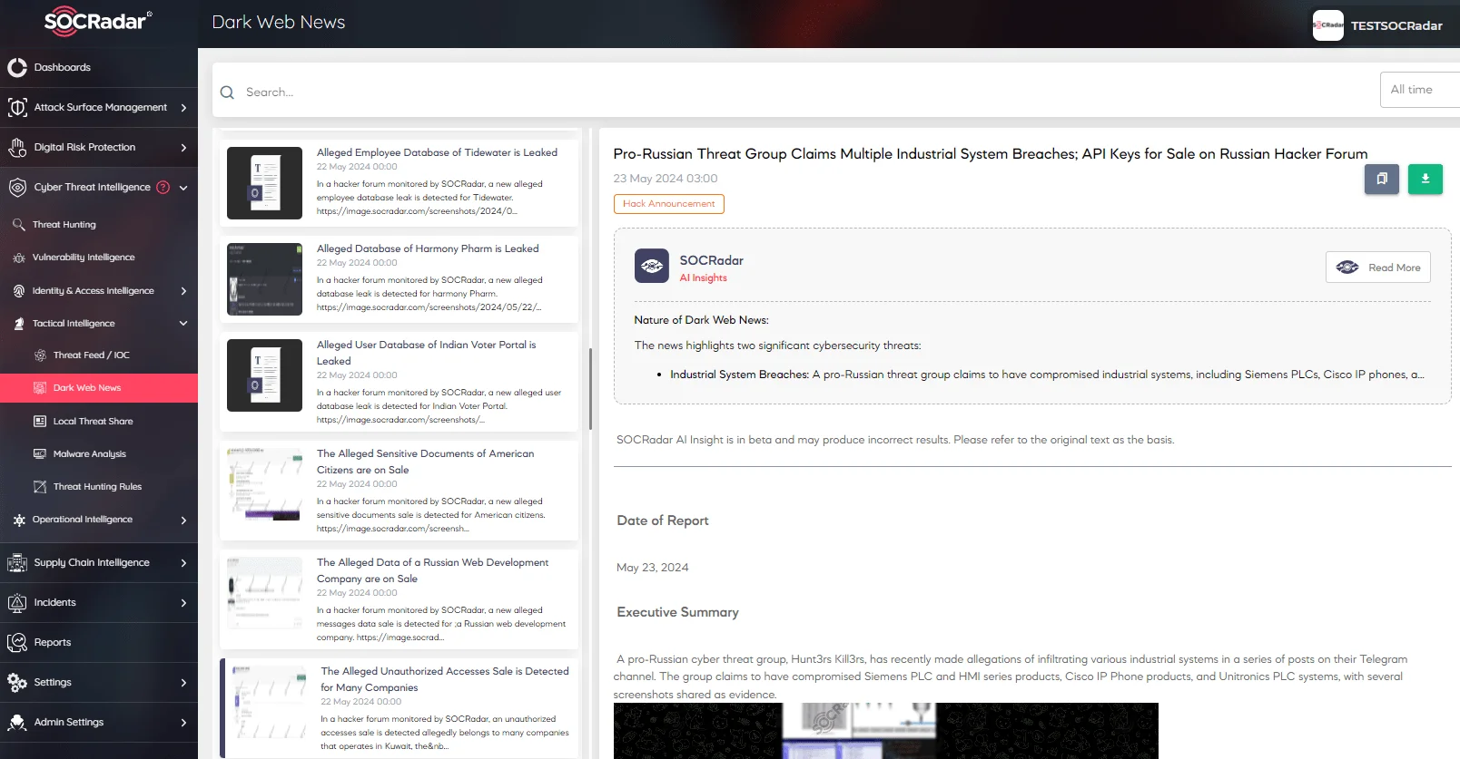Viewport: 1460px width, 759px height.
Task: Click American Citizens article thumbnail
Action: tap(264, 484)
